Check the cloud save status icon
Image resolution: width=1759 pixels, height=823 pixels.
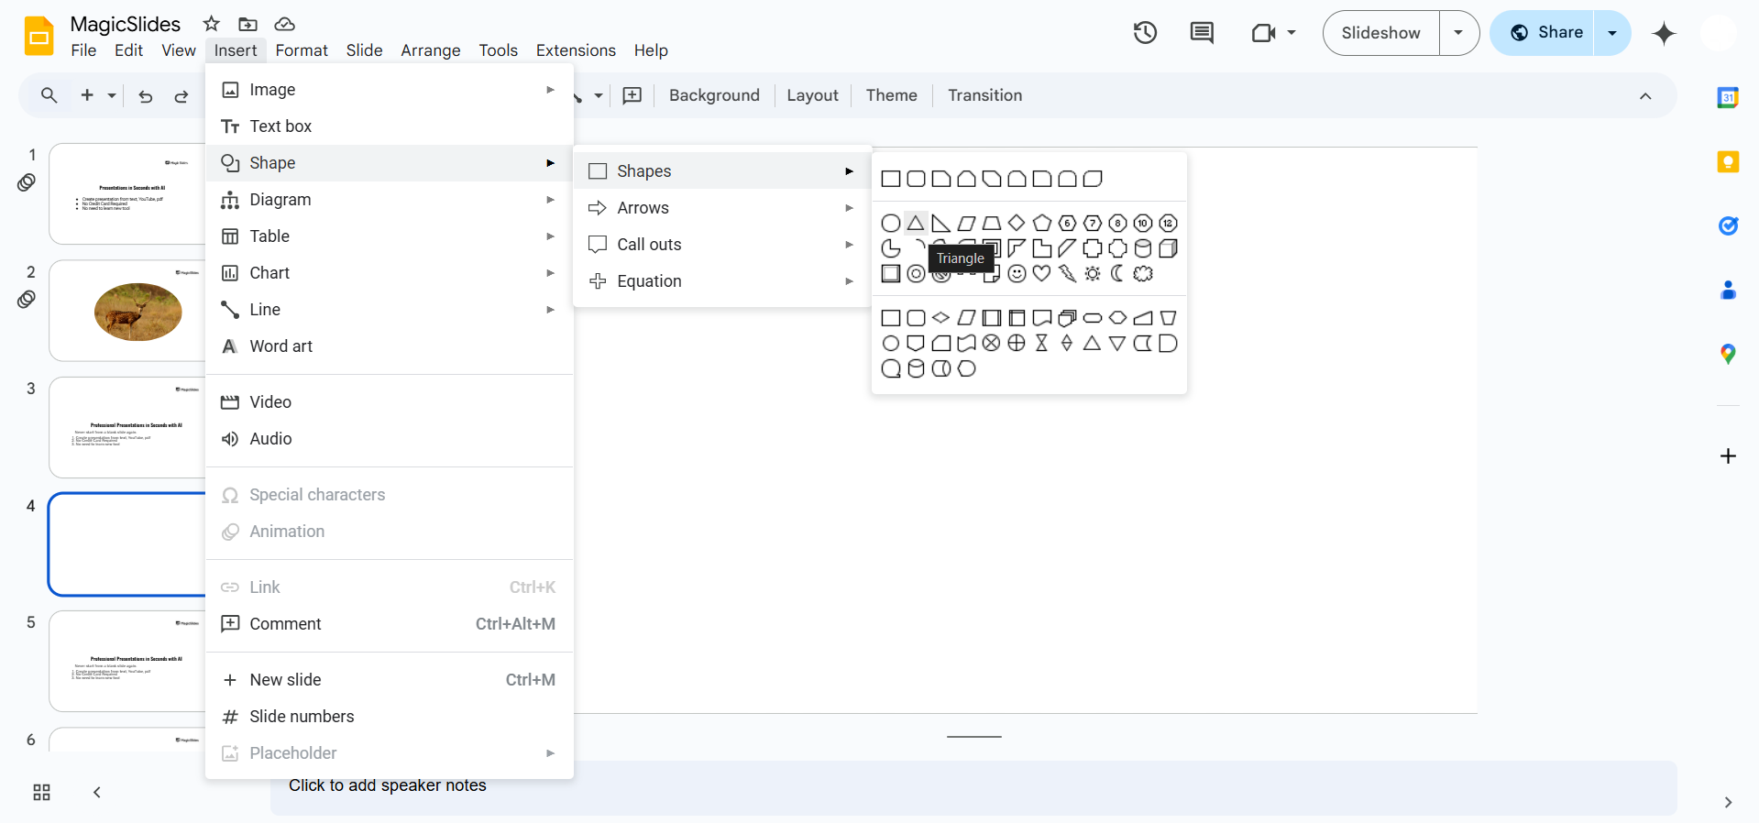(x=285, y=24)
